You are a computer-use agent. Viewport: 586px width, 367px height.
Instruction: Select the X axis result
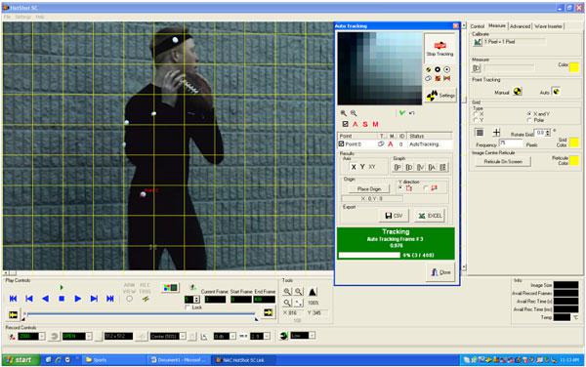tap(354, 167)
